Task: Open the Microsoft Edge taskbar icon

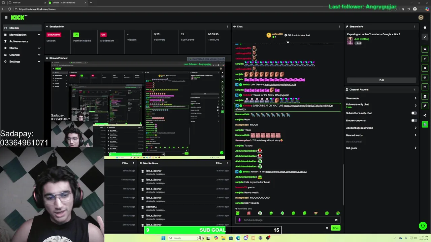Action: click(238, 238)
